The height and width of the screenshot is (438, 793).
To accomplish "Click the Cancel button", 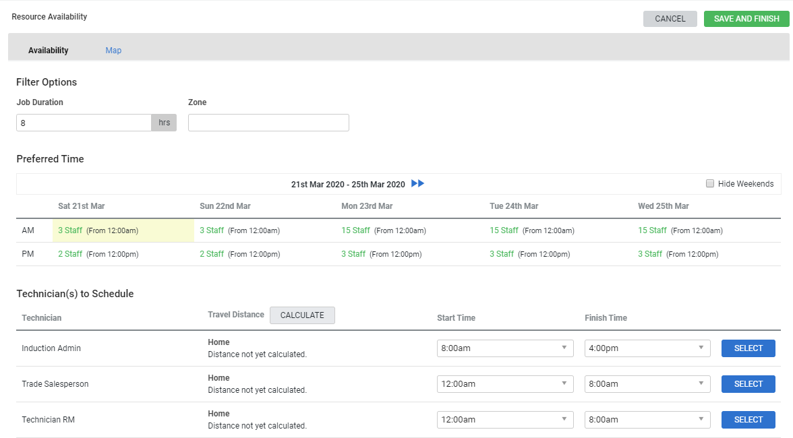I will [670, 19].
